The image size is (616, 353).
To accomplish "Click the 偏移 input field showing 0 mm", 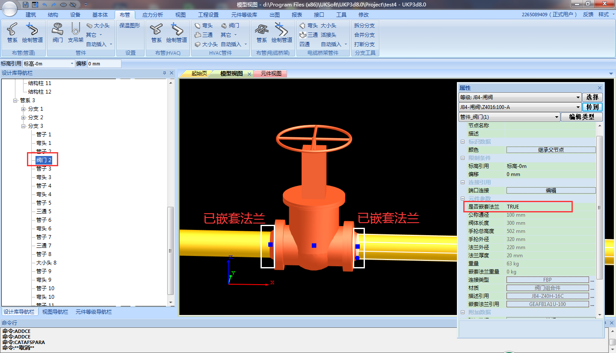I will coord(104,64).
